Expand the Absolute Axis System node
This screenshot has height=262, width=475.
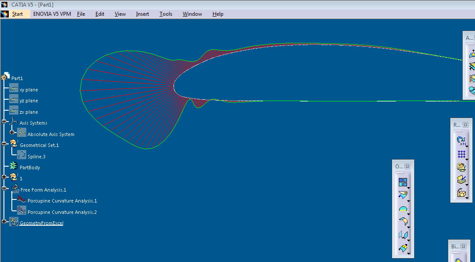tap(12, 132)
